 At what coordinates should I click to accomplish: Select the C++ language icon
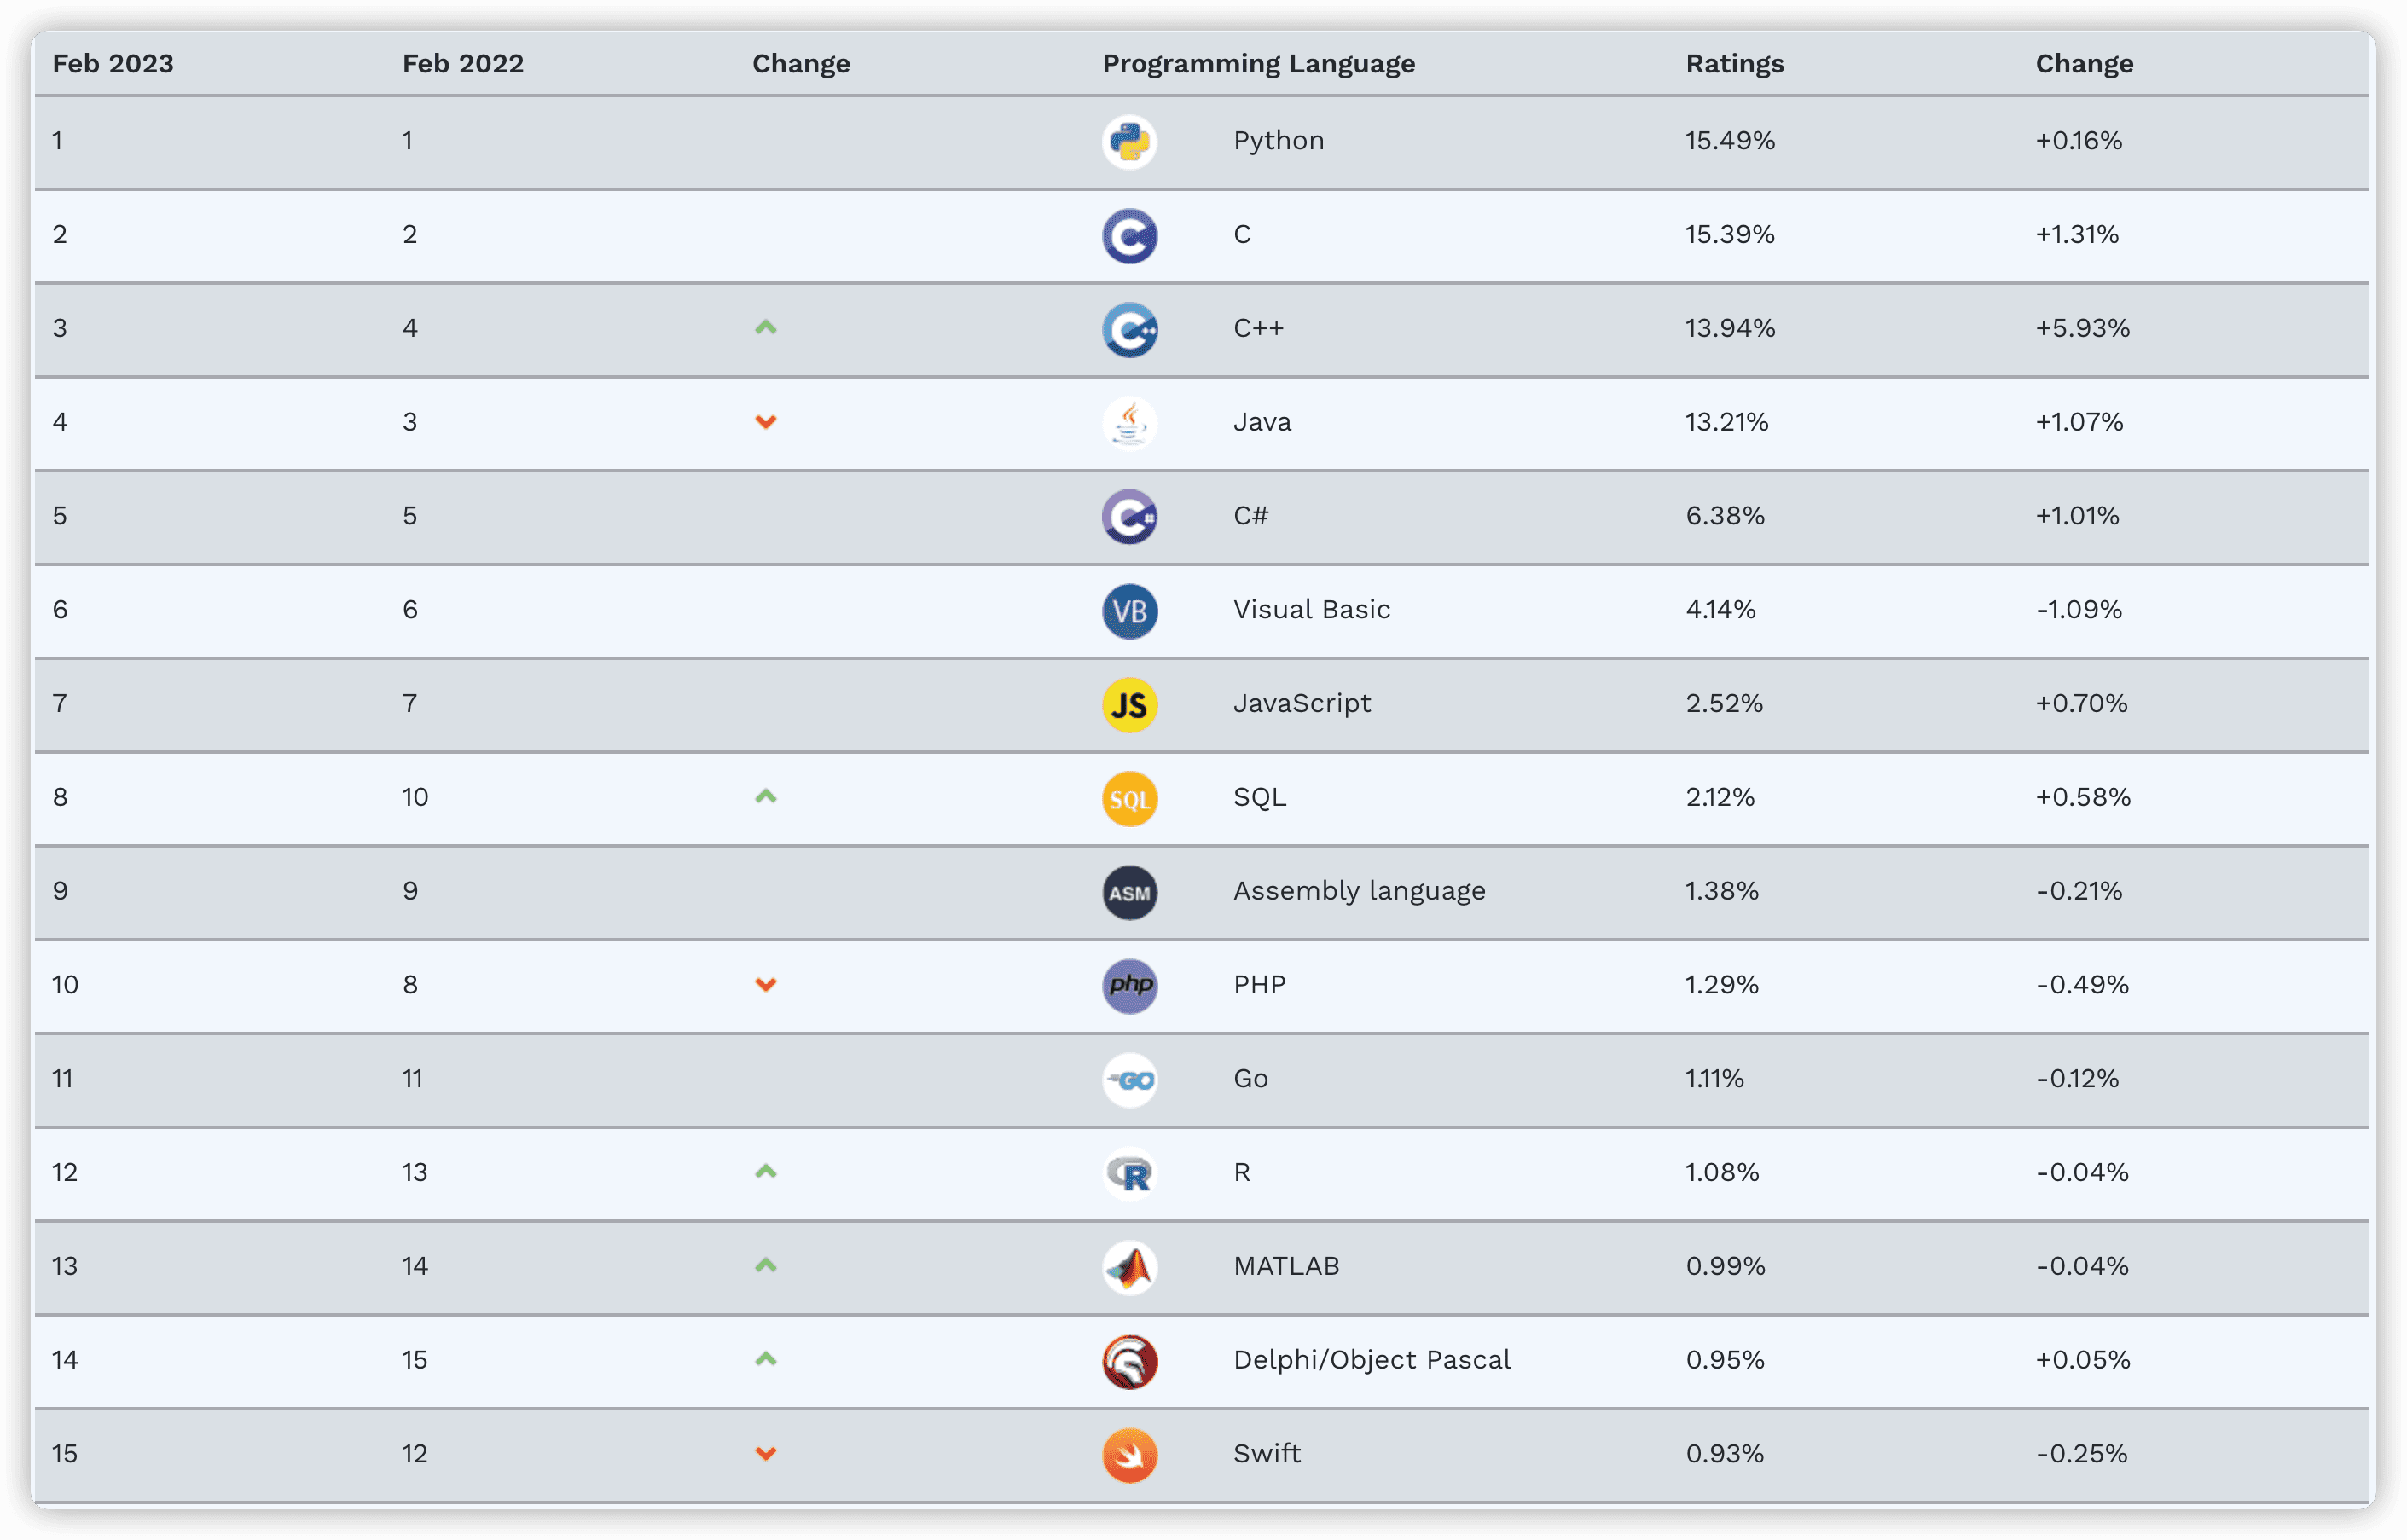pyautogui.click(x=1129, y=329)
